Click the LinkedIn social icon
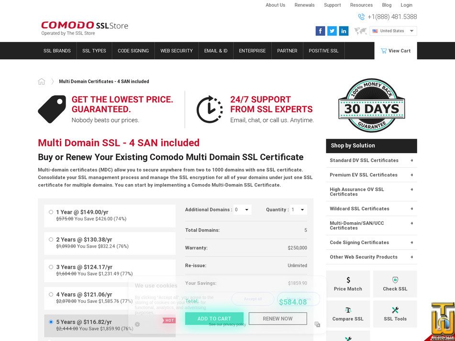The width and height of the screenshot is (455, 341). [344, 31]
